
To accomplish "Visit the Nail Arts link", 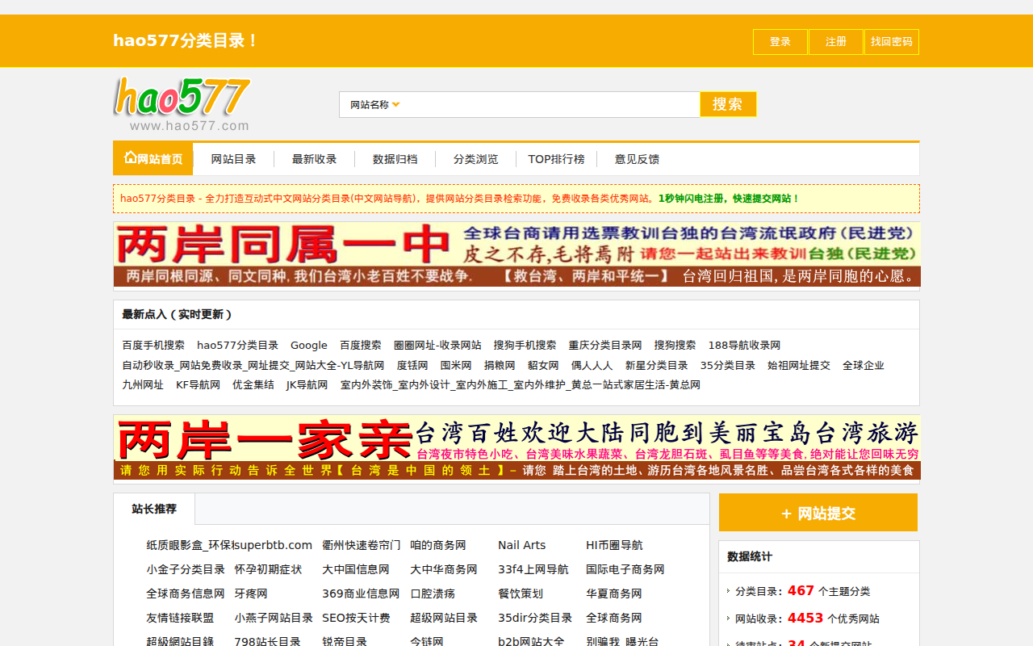I will click(x=521, y=545).
